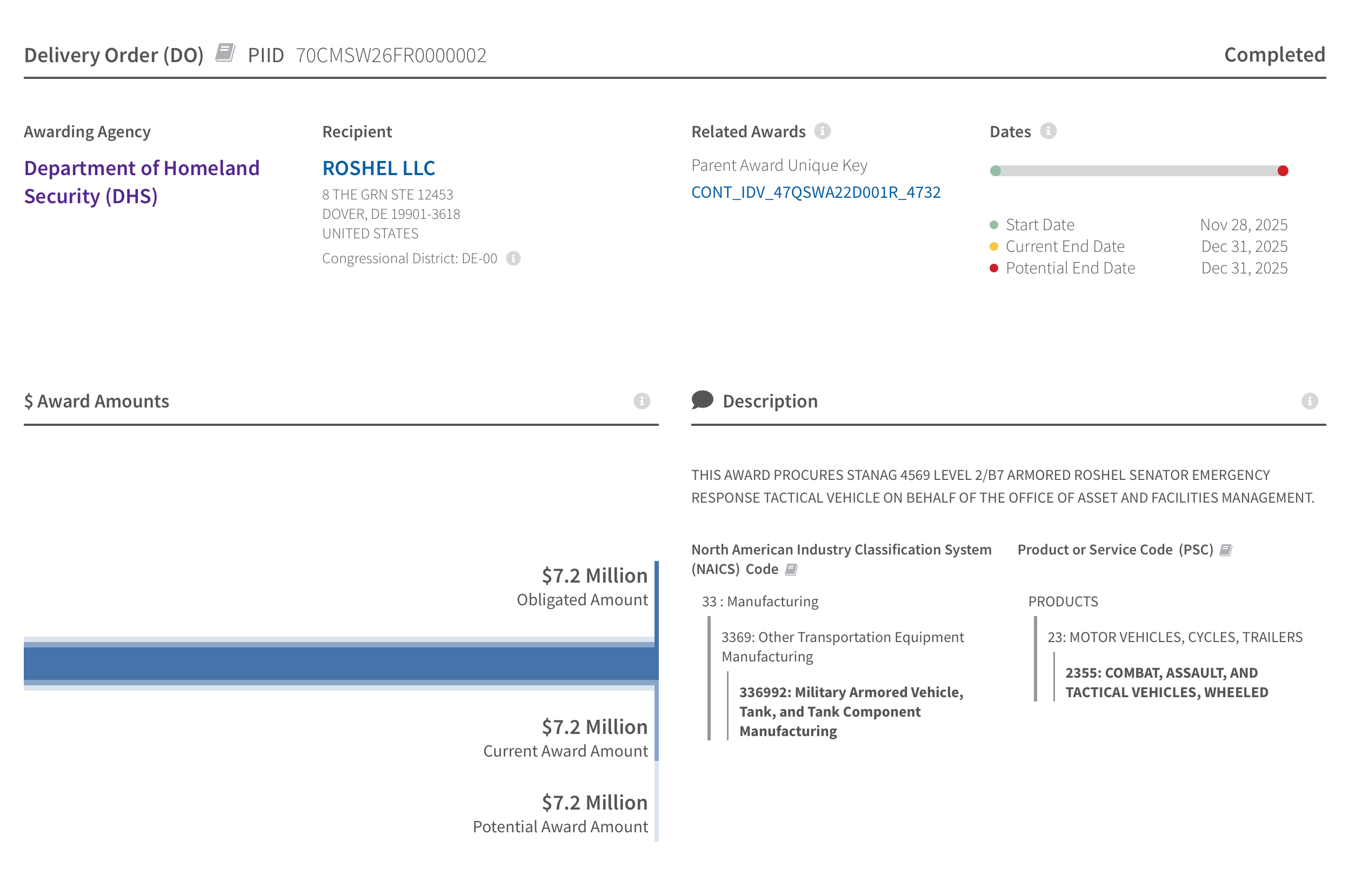This screenshot has height=882, width=1349.
Task: Click info icon in Description header
Action: coord(1309,402)
